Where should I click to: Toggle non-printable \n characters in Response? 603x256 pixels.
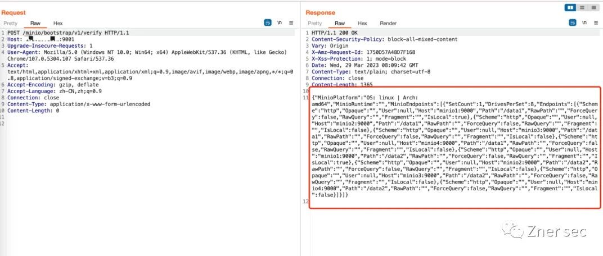pyautogui.click(x=584, y=22)
